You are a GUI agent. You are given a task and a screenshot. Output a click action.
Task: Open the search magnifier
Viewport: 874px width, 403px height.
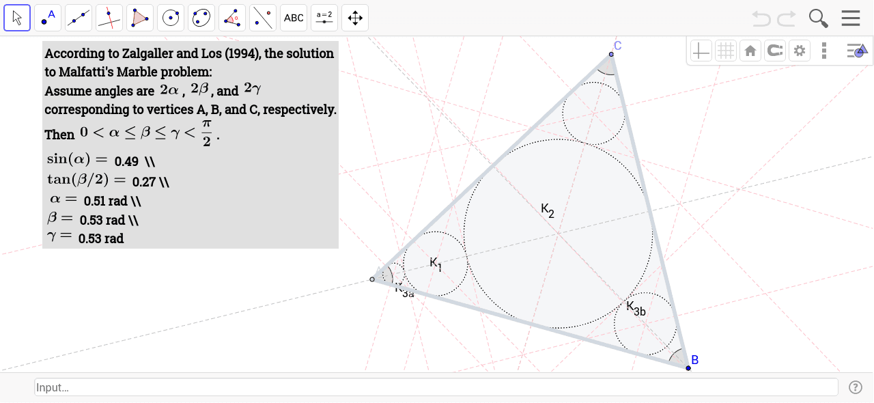[x=818, y=18]
